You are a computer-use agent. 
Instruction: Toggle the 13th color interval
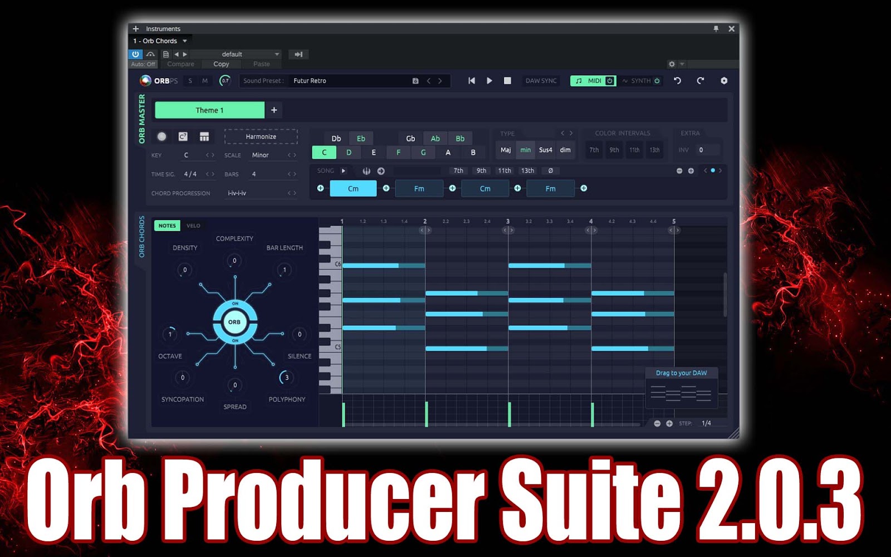654,150
